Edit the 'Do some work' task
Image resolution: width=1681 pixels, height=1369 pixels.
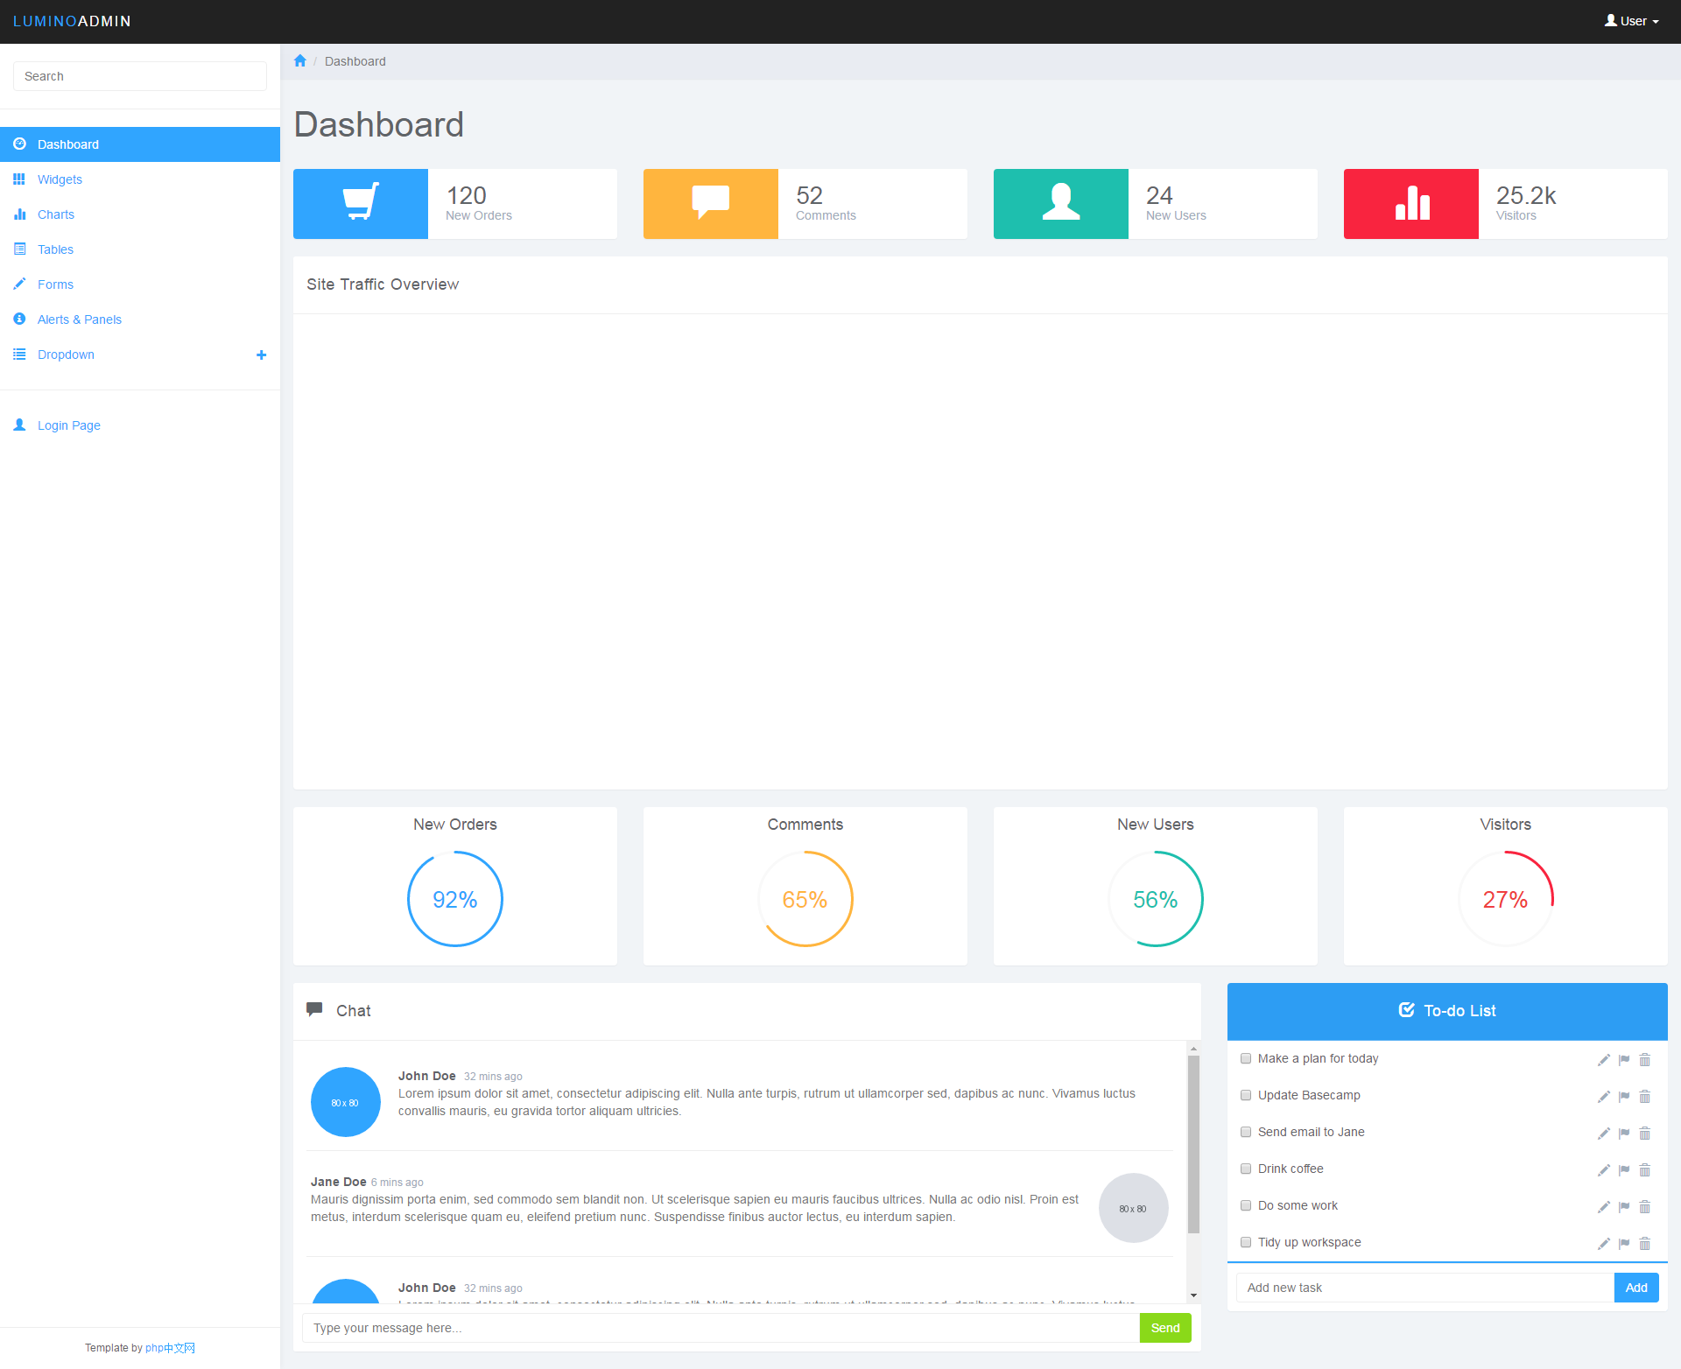click(x=1604, y=1207)
